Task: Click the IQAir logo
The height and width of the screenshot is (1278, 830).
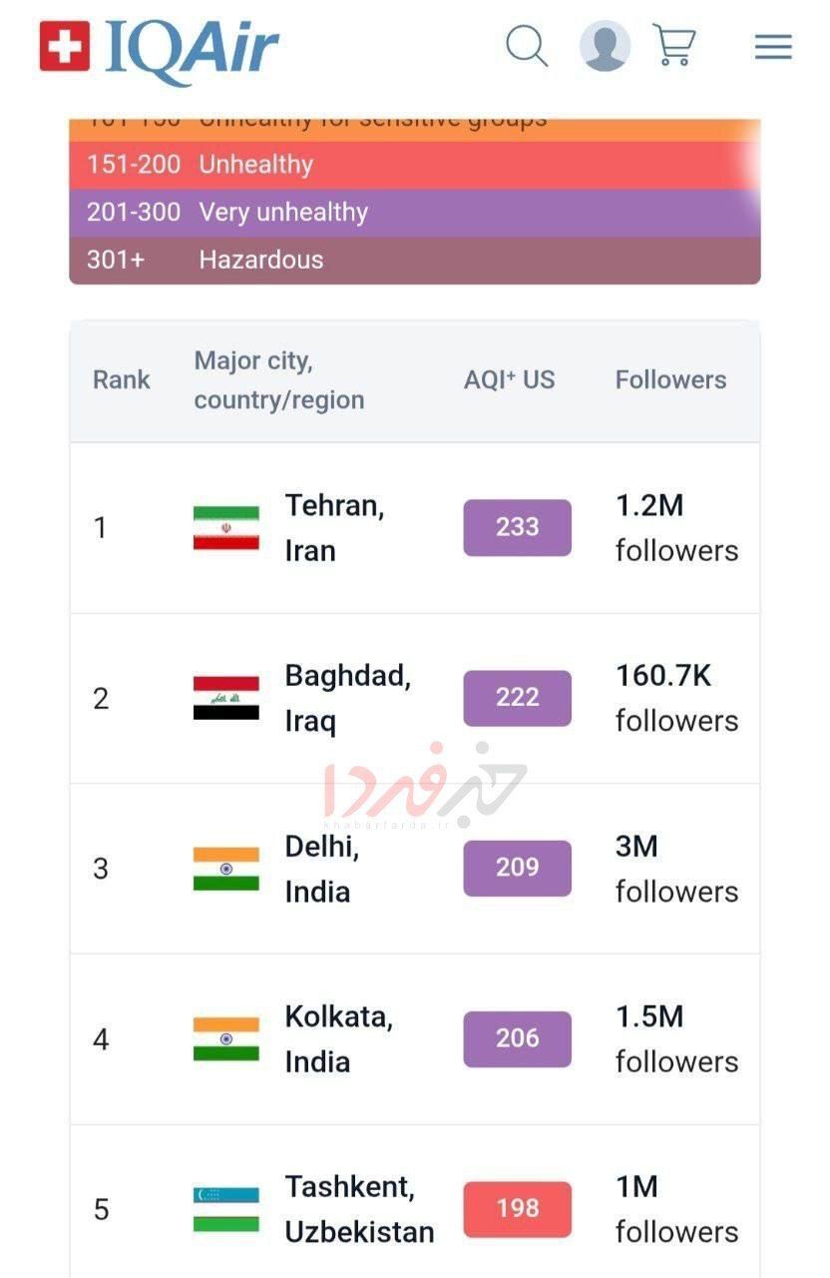Action: click(x=160, y=48)
